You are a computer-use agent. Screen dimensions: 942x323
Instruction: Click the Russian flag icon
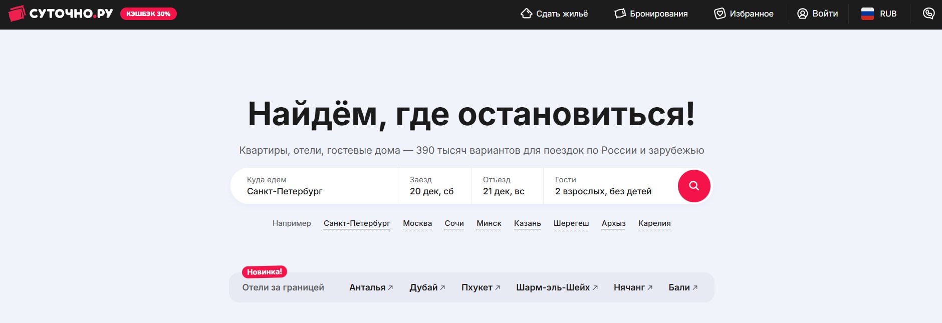click(867, 14)
